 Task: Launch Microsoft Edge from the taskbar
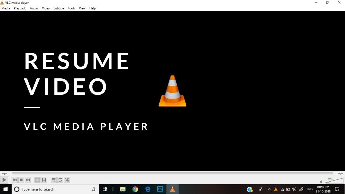click(x=148, y=189)
